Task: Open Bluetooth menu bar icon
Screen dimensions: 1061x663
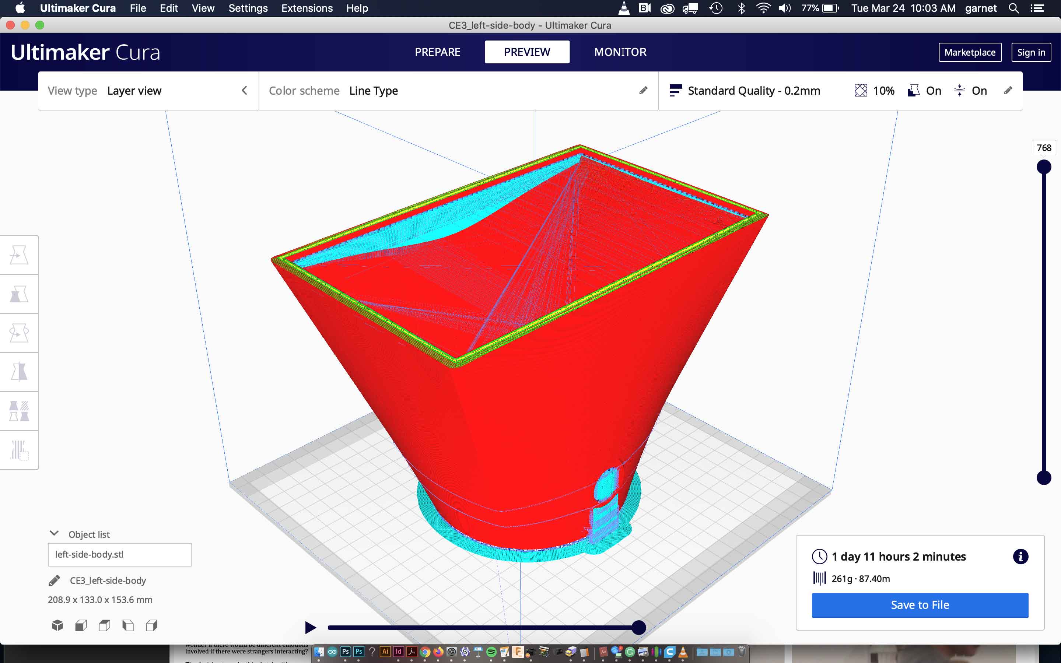Action: 741,8
